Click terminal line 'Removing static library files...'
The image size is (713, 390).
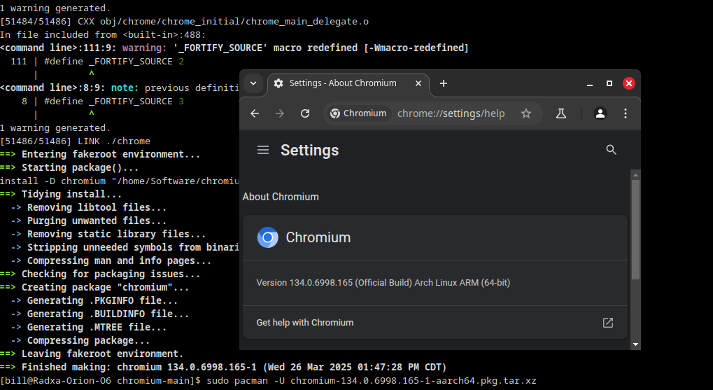pos(108,234)
